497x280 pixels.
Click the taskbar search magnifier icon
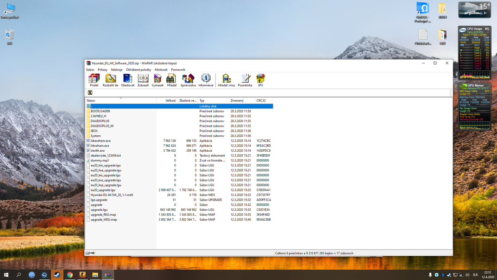[19, 275]
